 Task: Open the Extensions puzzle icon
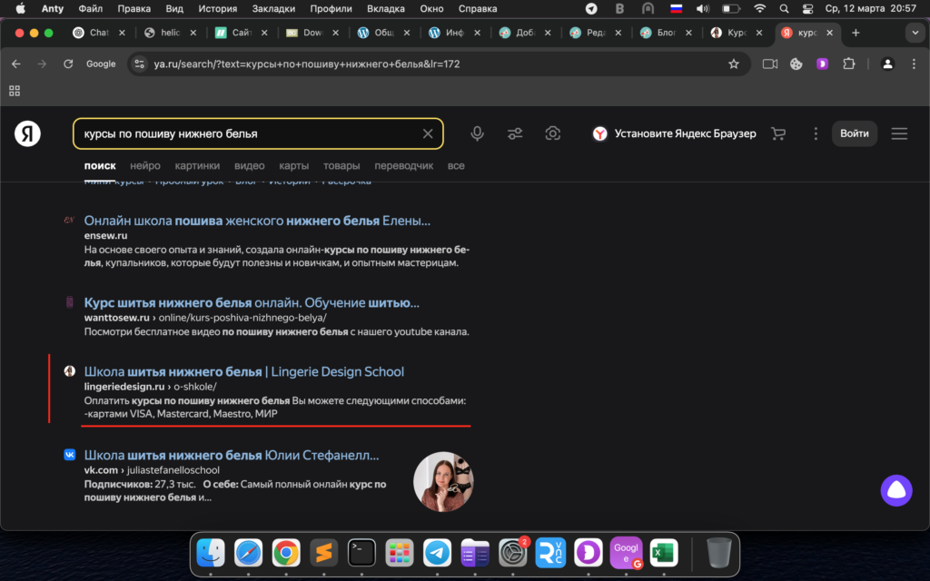pos(849,64)
